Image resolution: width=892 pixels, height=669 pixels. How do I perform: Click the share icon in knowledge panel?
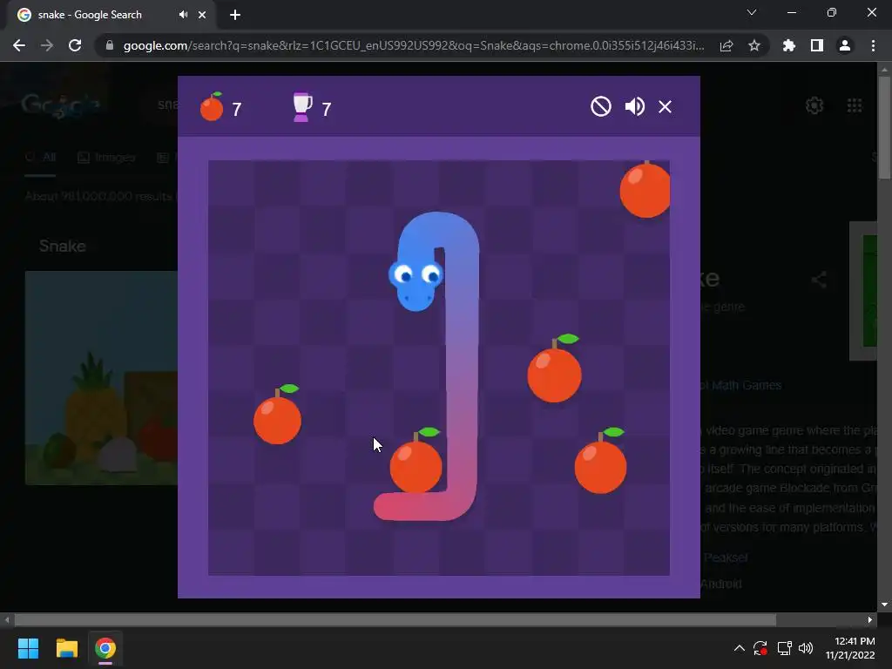pos(819,280)
